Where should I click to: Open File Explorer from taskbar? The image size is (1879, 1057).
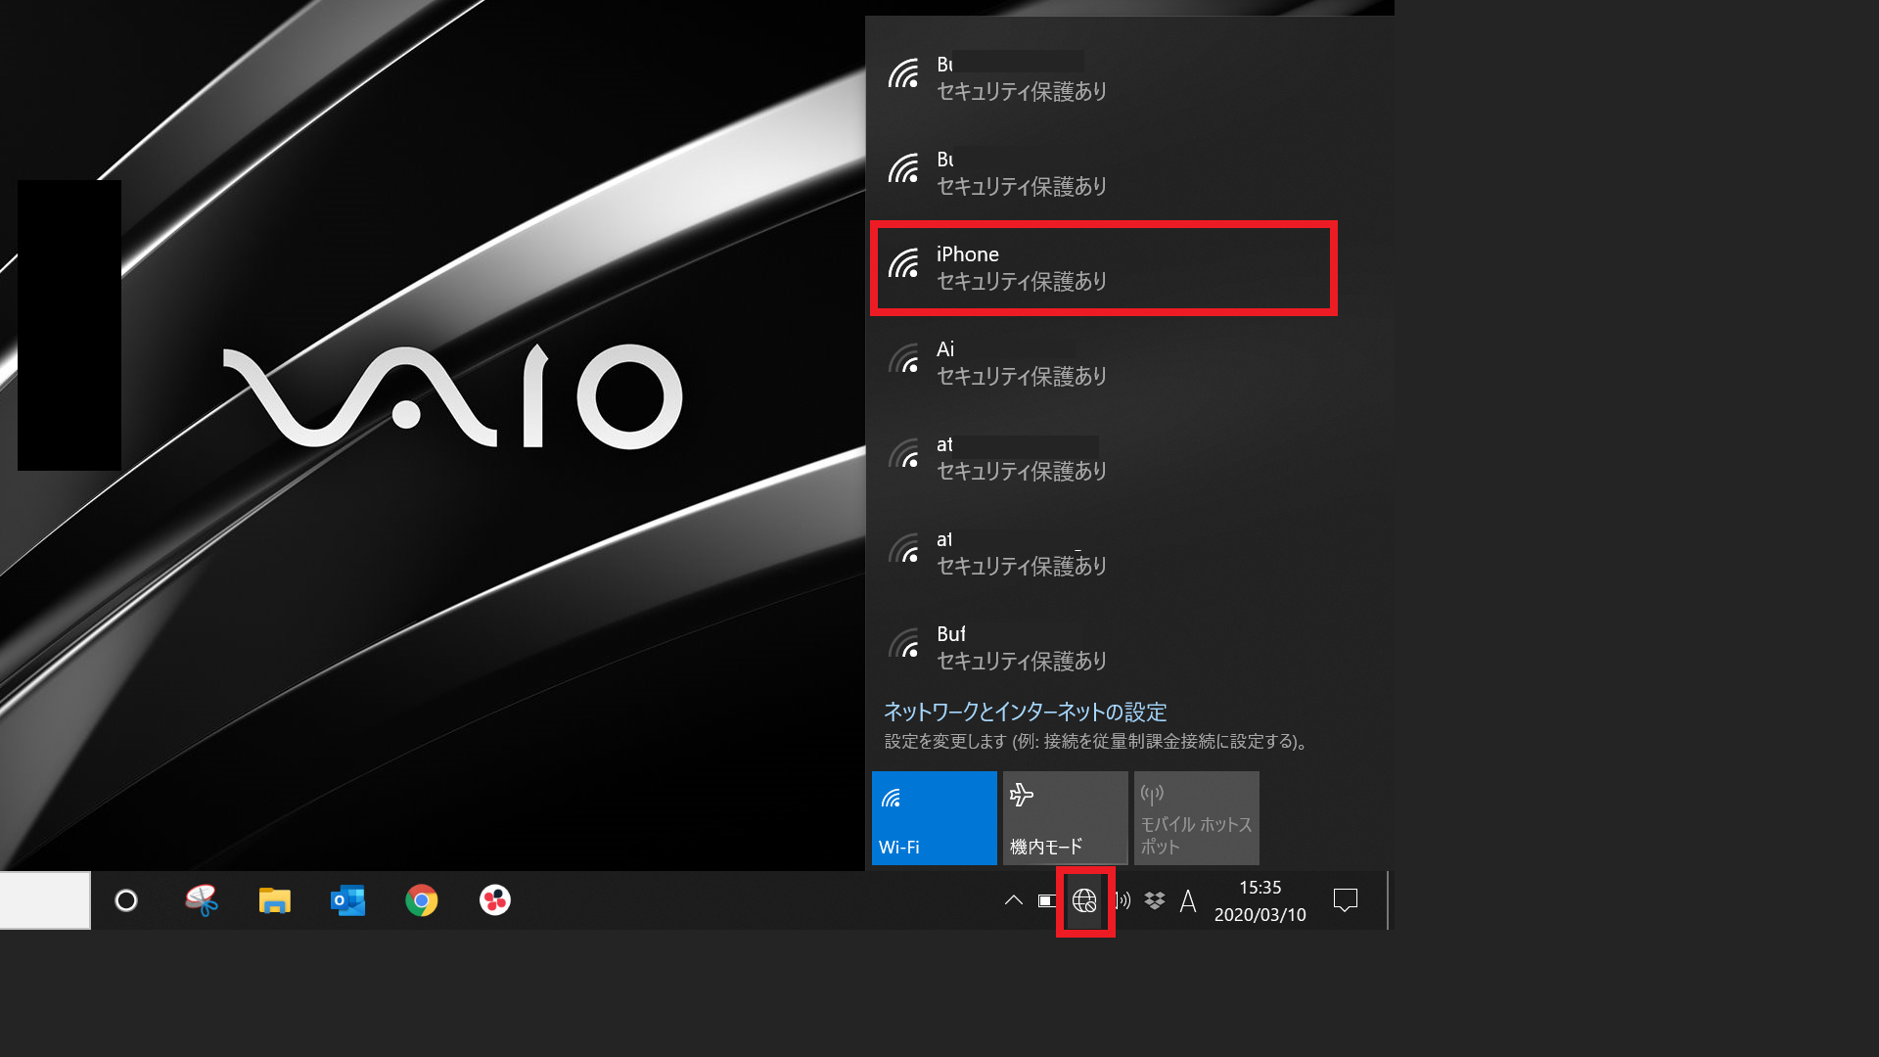[x=275, y=900]
